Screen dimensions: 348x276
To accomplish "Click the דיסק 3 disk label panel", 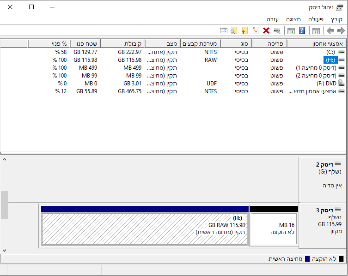I will point(323,225).
